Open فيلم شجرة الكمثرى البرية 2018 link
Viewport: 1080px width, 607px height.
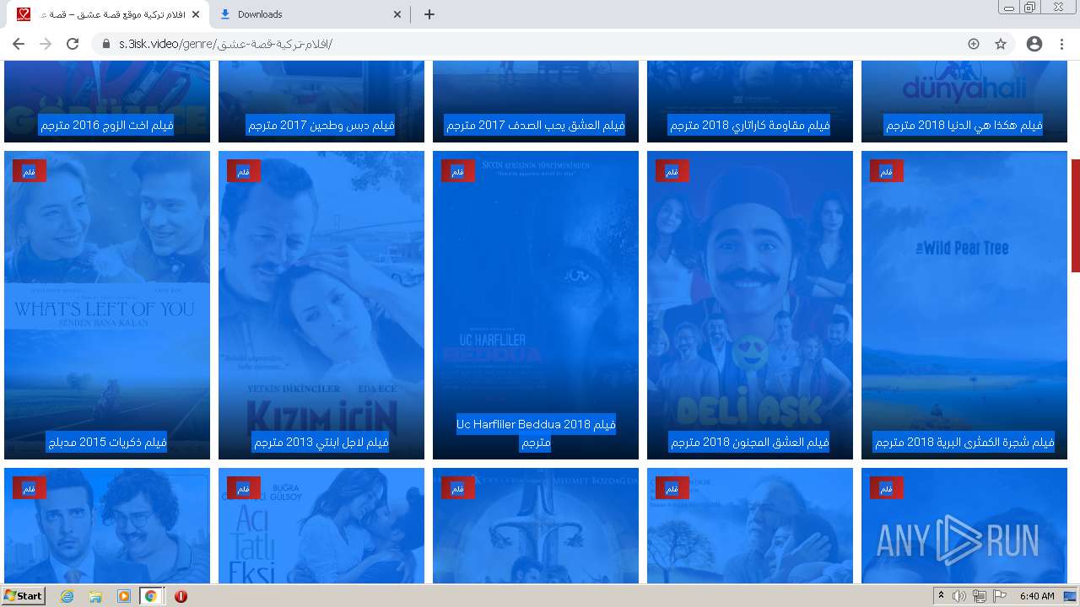tap(964, 443)
